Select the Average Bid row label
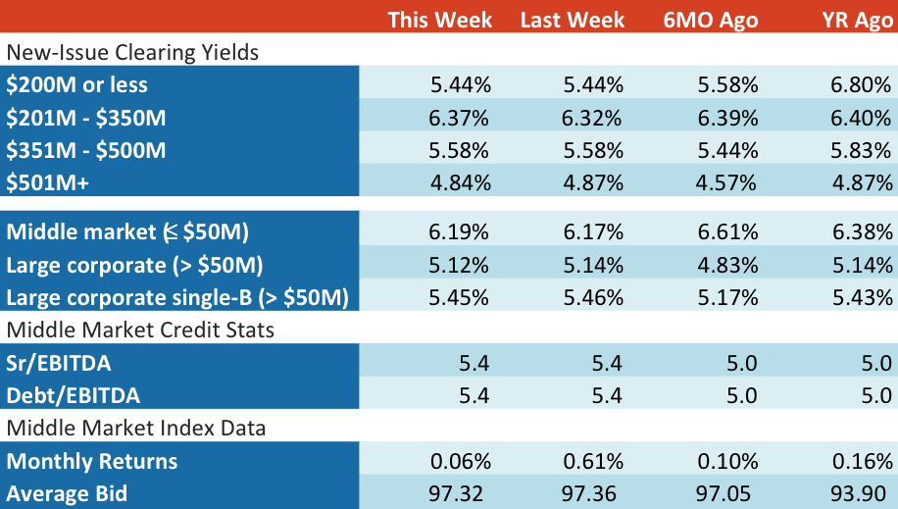Image resolution: width=898 pixels, height=509 pixels. point(67,494)
